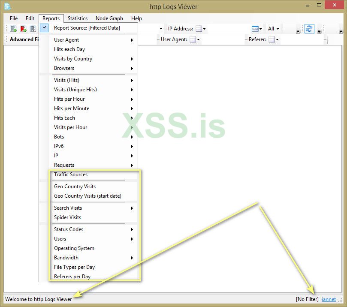Open the Bots submenu

point(88,137)
